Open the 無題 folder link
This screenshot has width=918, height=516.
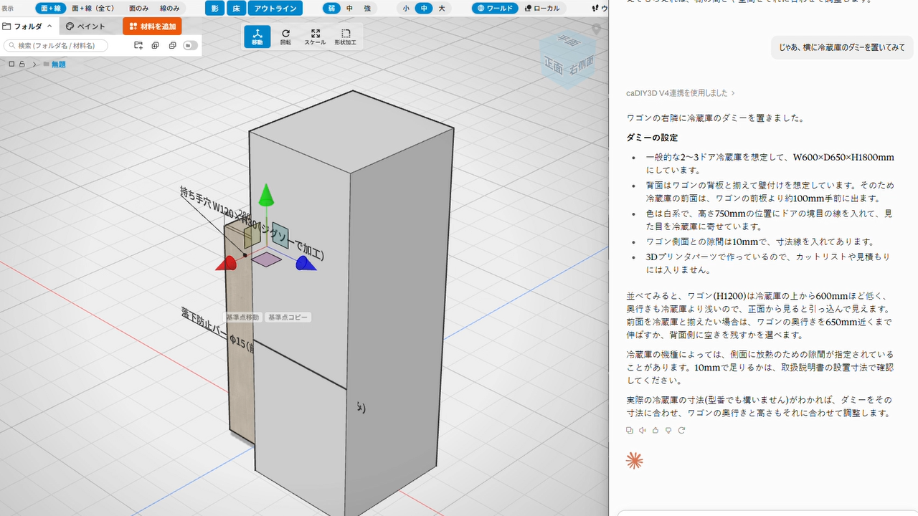point(59,64)
